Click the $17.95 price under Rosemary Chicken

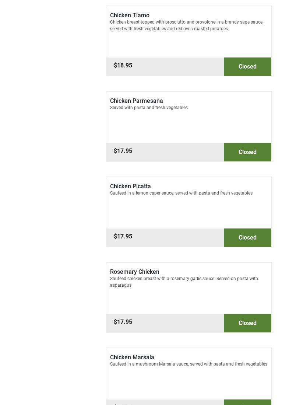click(123, 322)
